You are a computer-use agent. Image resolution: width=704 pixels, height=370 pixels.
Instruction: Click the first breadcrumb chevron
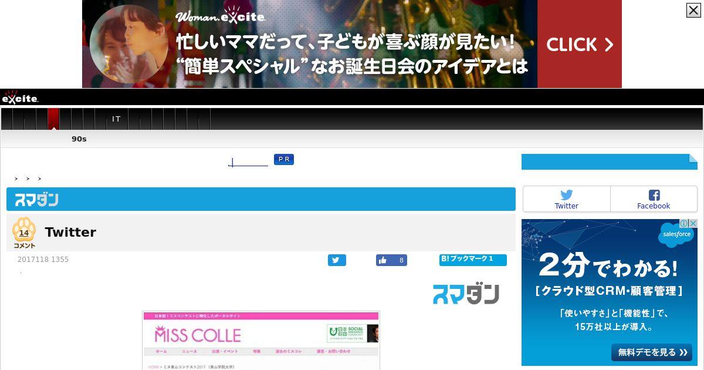point(16,179)
